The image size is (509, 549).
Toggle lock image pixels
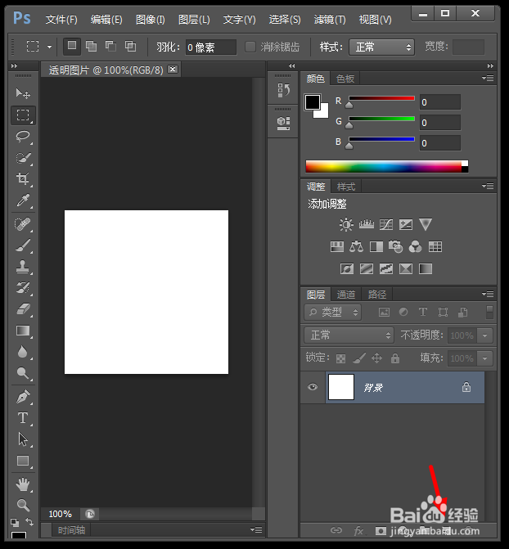click(x=358, y=358)
